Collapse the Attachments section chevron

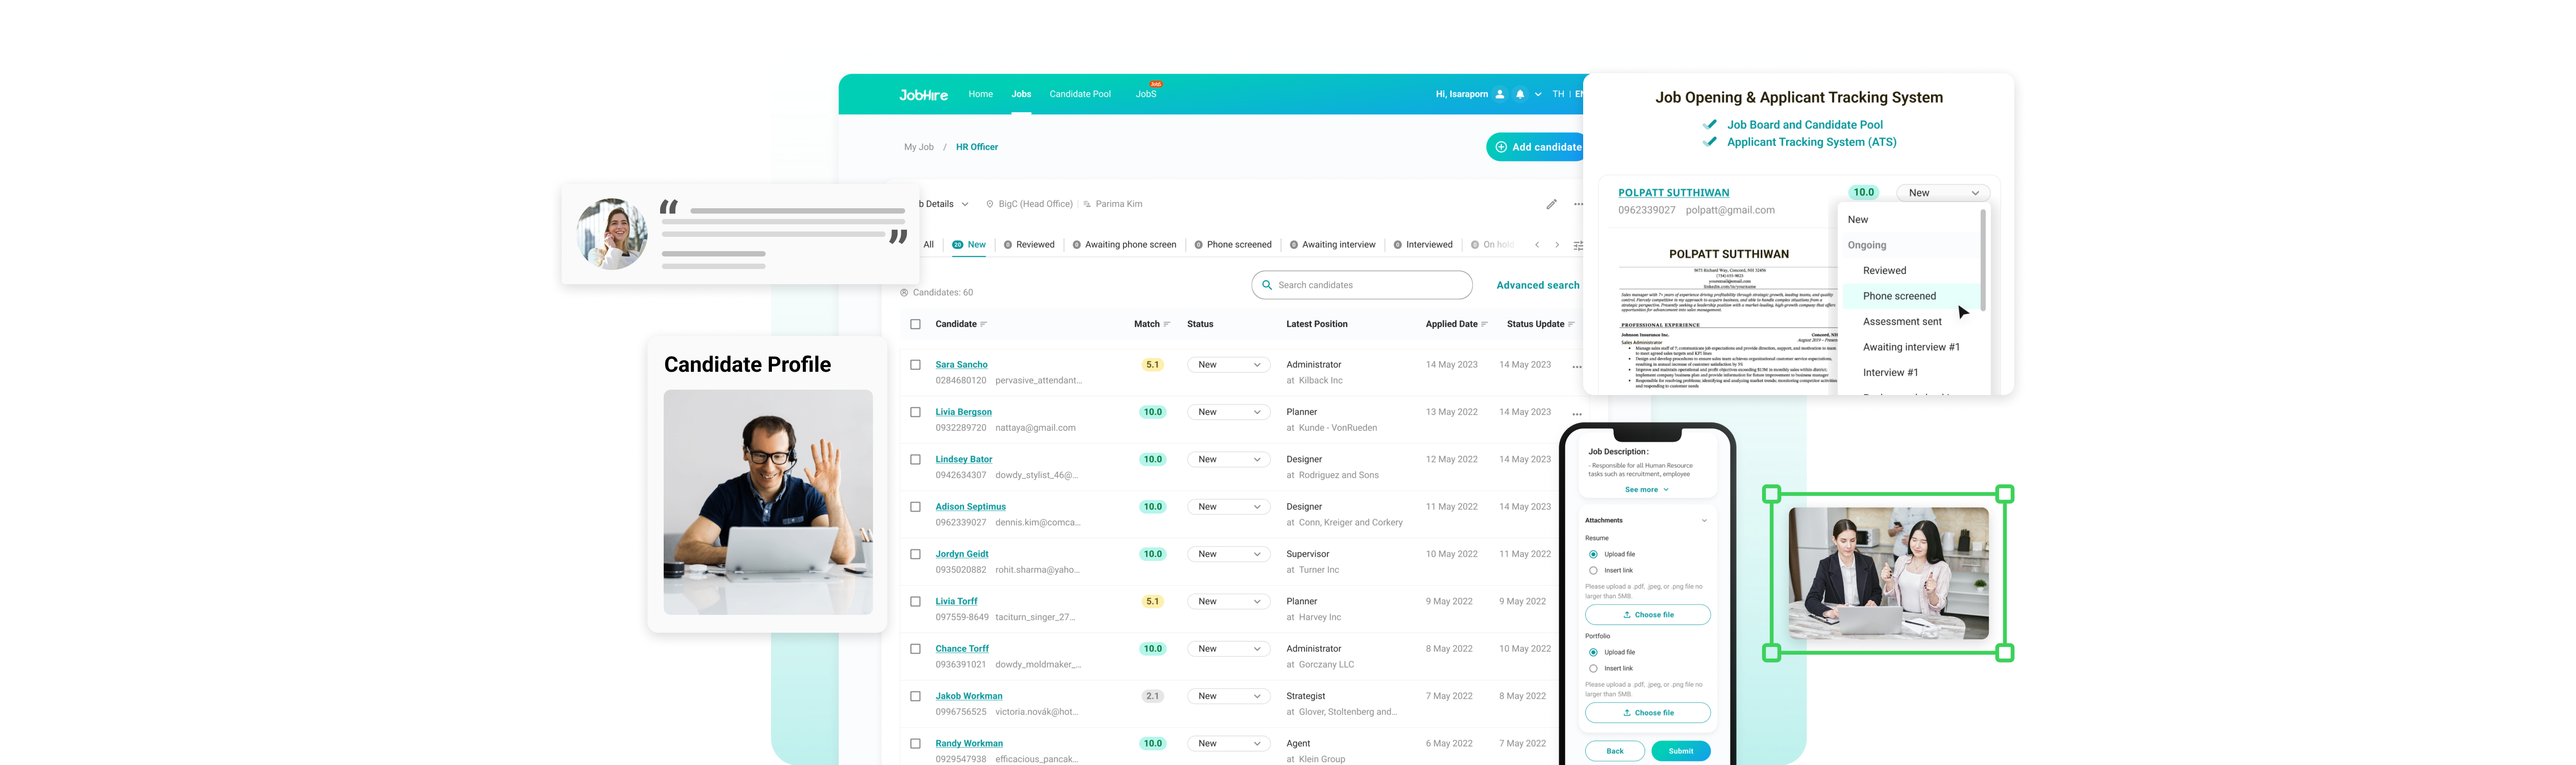pos(1704,520)
